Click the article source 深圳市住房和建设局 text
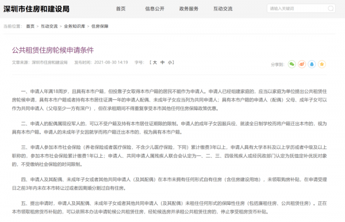 tap(49, 63)
